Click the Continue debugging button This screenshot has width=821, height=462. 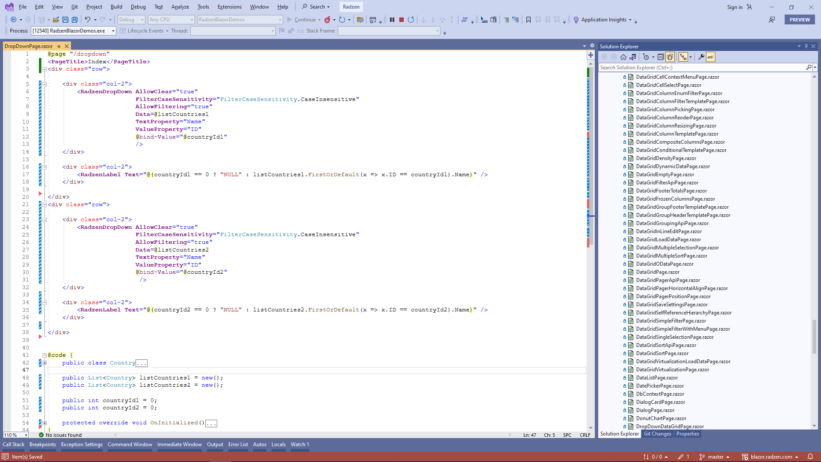[x=301, y=20]
